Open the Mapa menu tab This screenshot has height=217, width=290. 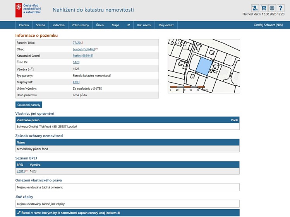pos(115,25)
